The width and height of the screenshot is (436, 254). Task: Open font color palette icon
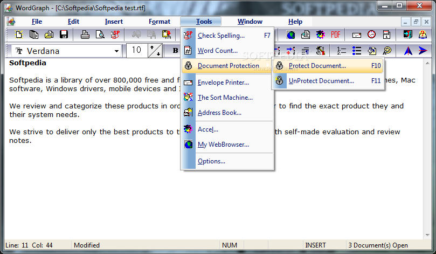(387, 51)
